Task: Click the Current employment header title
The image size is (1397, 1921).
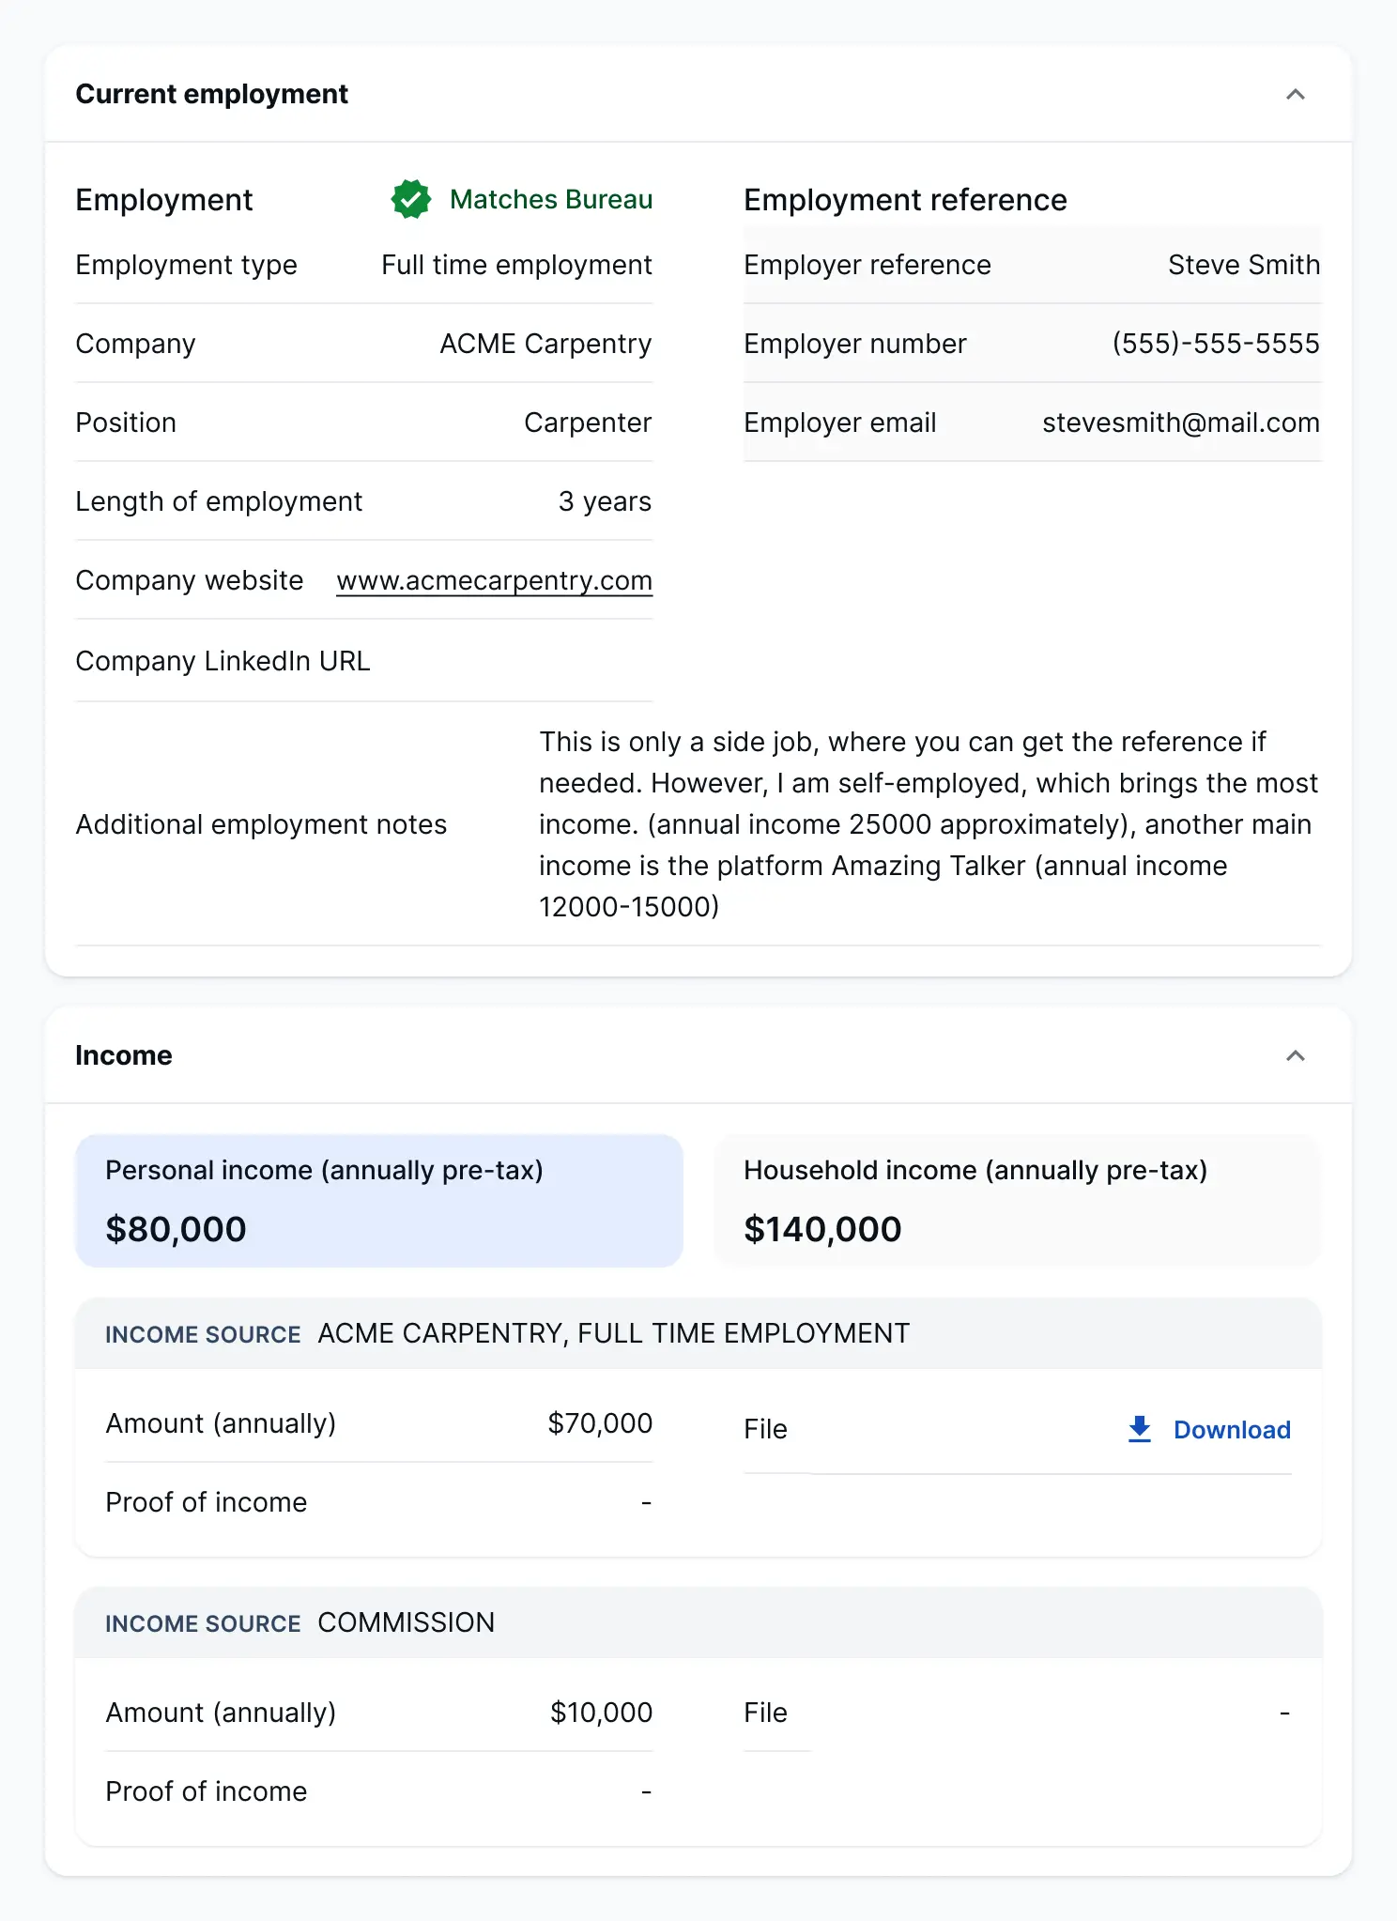Action: coord(211,95)
